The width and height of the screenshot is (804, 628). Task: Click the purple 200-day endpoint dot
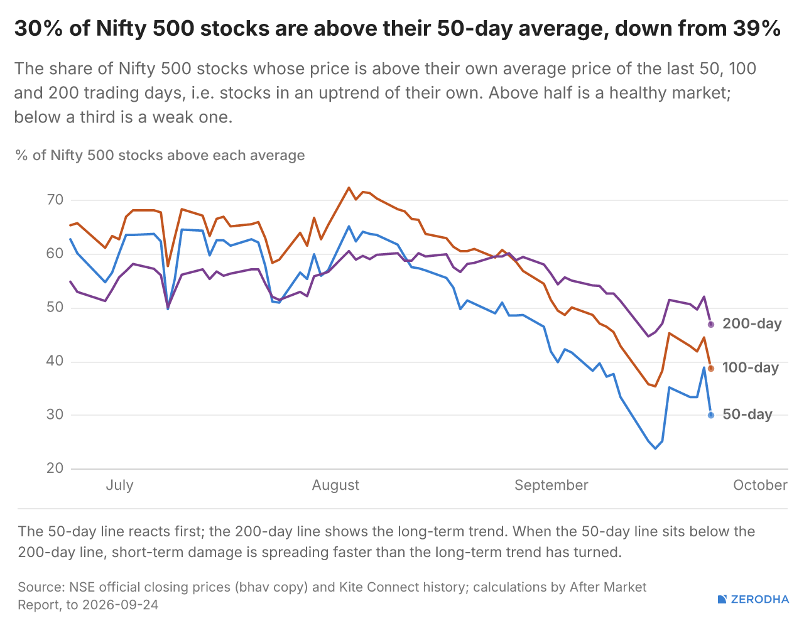tap(711, 325)
